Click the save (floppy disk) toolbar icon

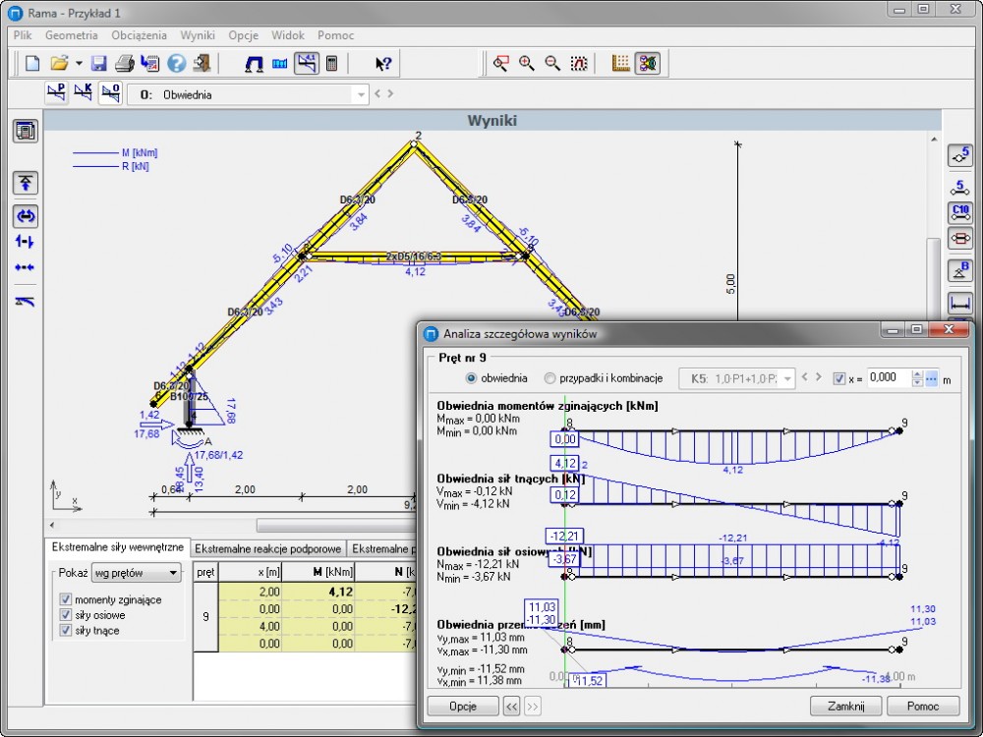[x=98, y=64]
